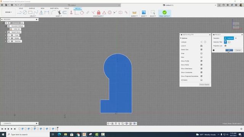
Task: Open the Constraints dropdown menu
Action: point(98,16)
